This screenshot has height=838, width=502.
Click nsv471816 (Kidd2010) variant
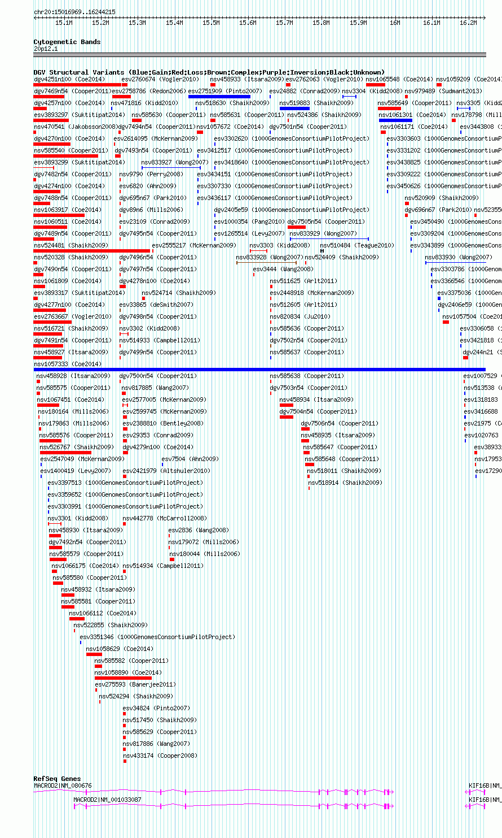[144, 103]
